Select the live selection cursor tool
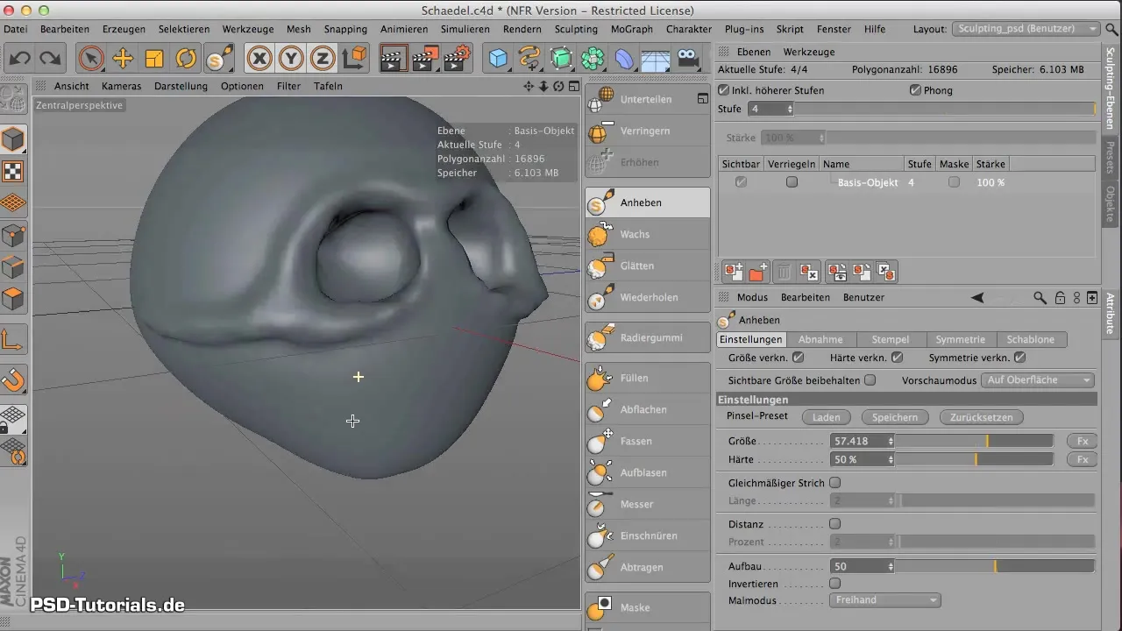Screen dimensions: 1122x631 [x=91, y=59]
